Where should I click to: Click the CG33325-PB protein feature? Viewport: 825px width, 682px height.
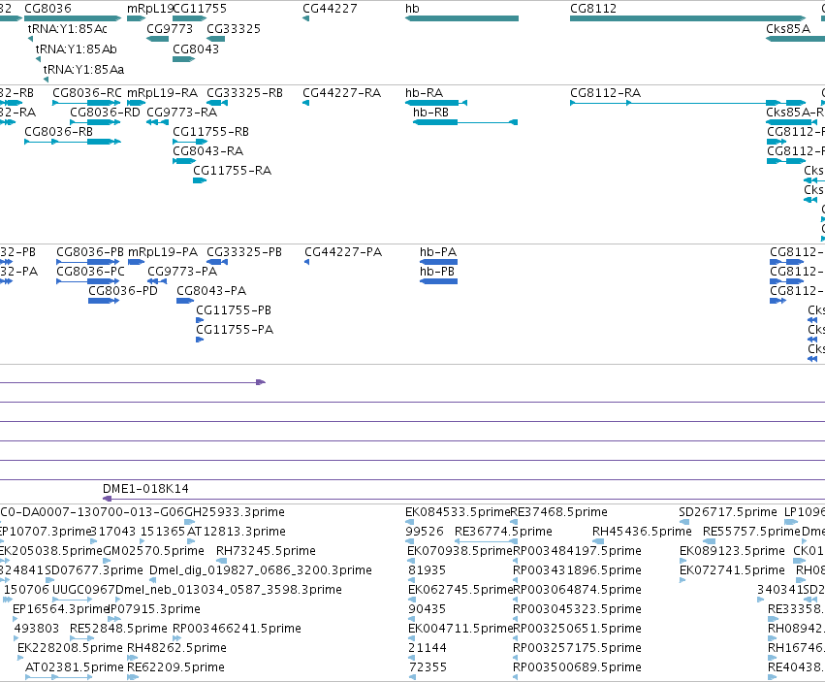click(217, 262)
